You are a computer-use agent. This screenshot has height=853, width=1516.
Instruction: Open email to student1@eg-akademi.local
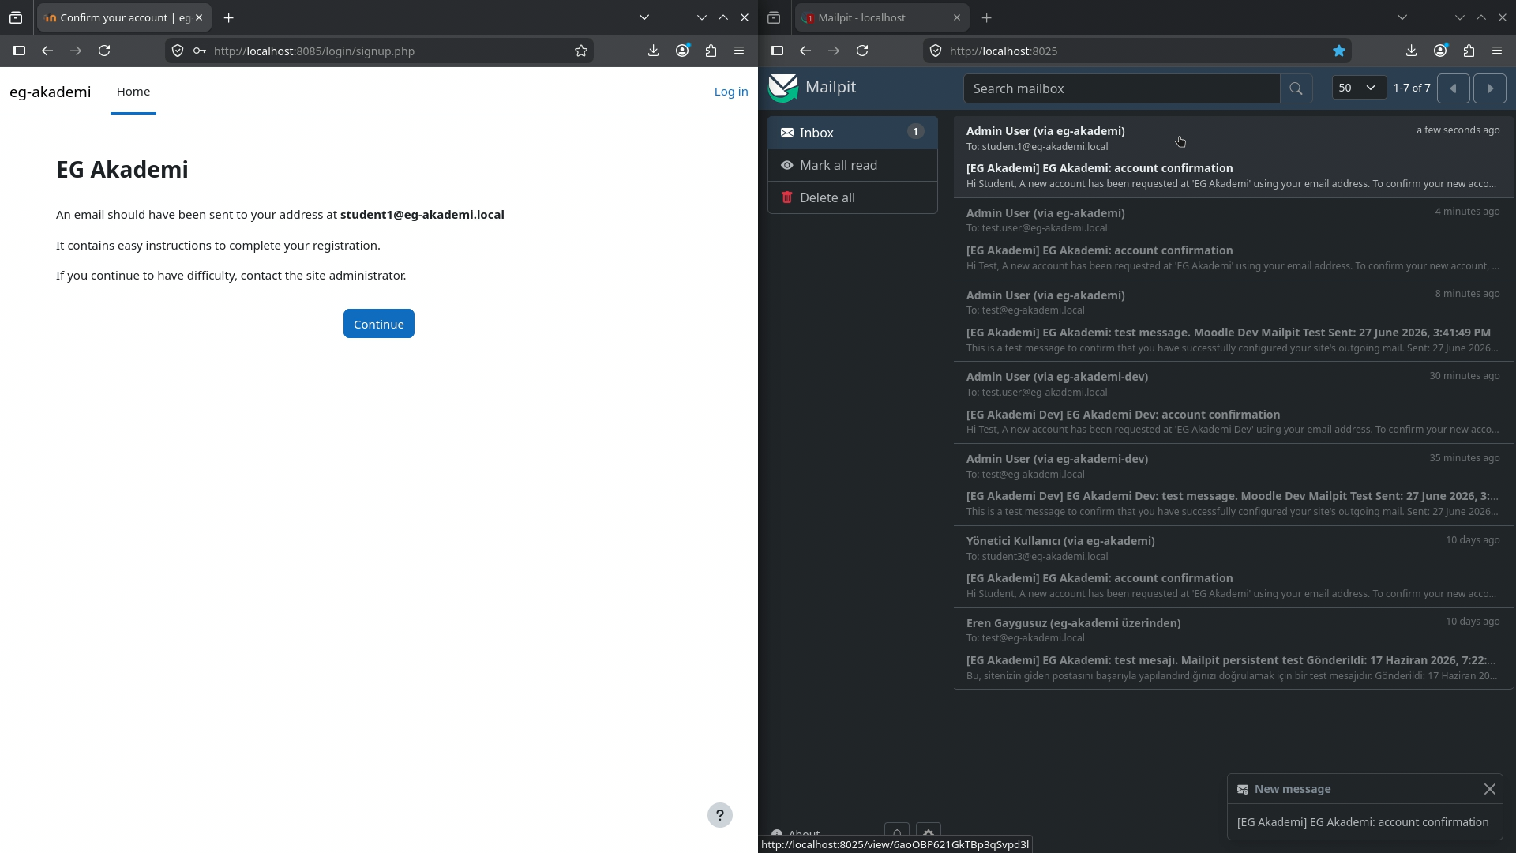1233,156
